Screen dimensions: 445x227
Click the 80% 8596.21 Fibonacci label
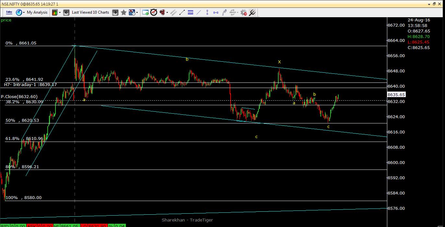(22, 167)
